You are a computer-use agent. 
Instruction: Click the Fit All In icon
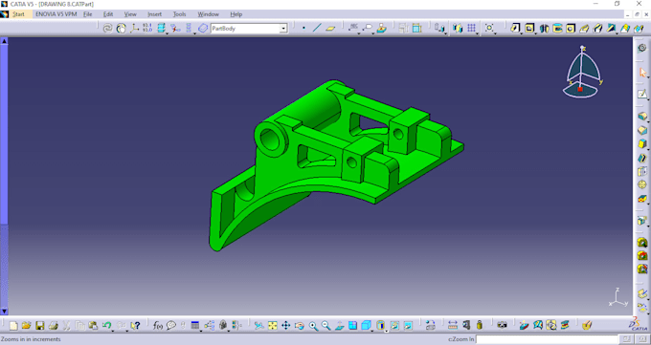(272, 326)
